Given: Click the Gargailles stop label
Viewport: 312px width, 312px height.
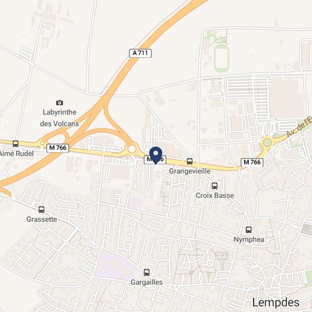Looking at the screenshot, I should point(147,282).
